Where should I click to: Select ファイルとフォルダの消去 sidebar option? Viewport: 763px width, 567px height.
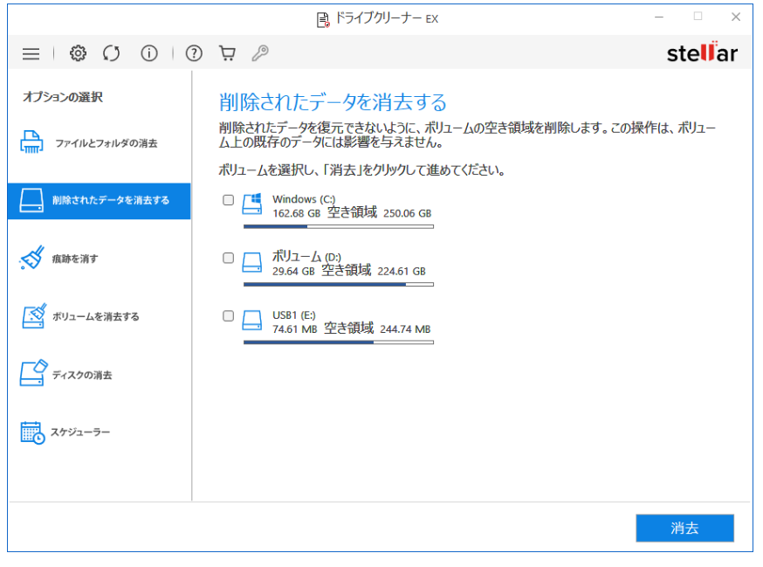point(99,142)
